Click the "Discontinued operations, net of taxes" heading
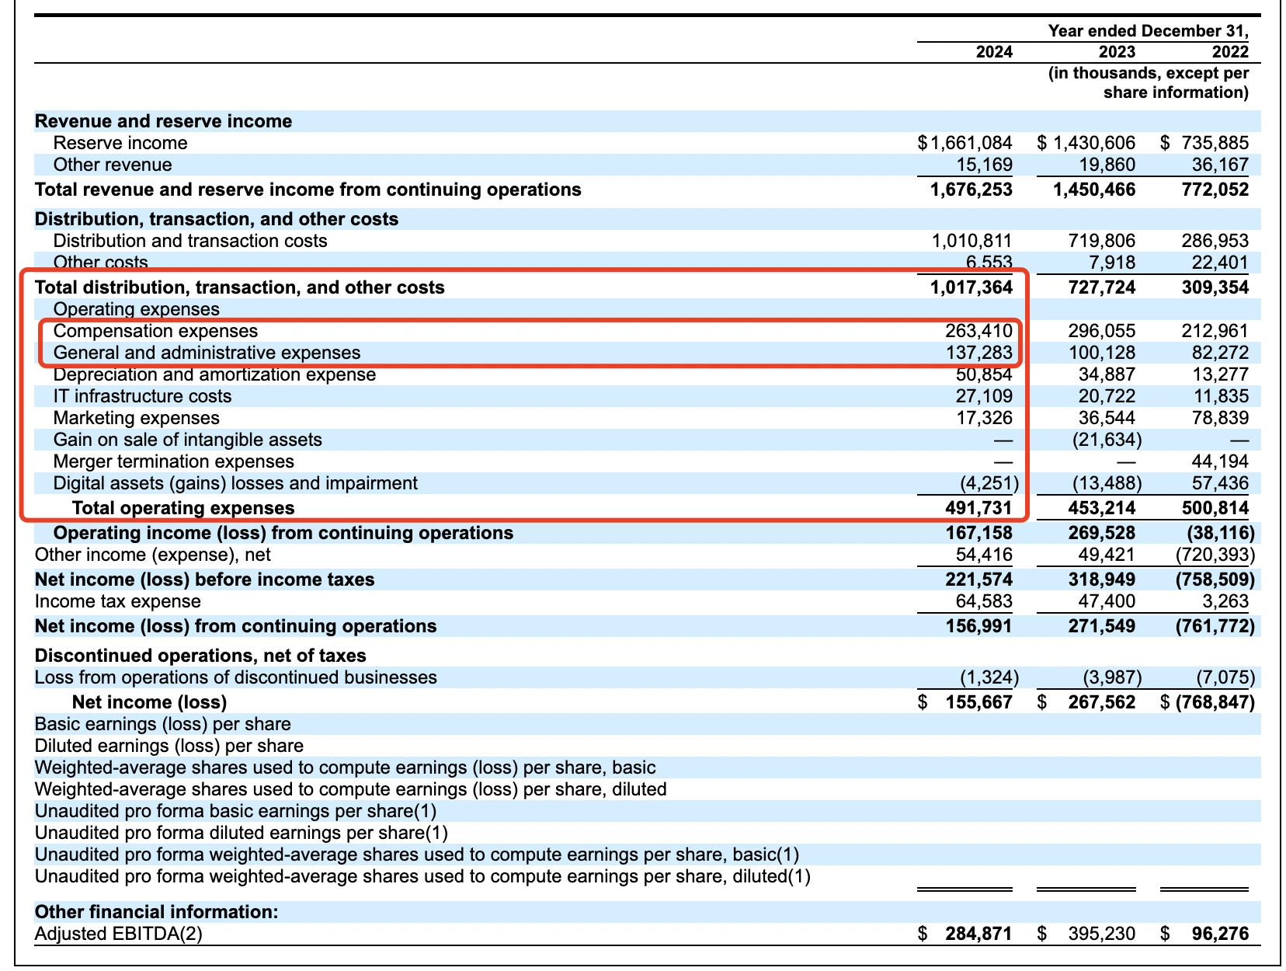 [x=200, y=656]
